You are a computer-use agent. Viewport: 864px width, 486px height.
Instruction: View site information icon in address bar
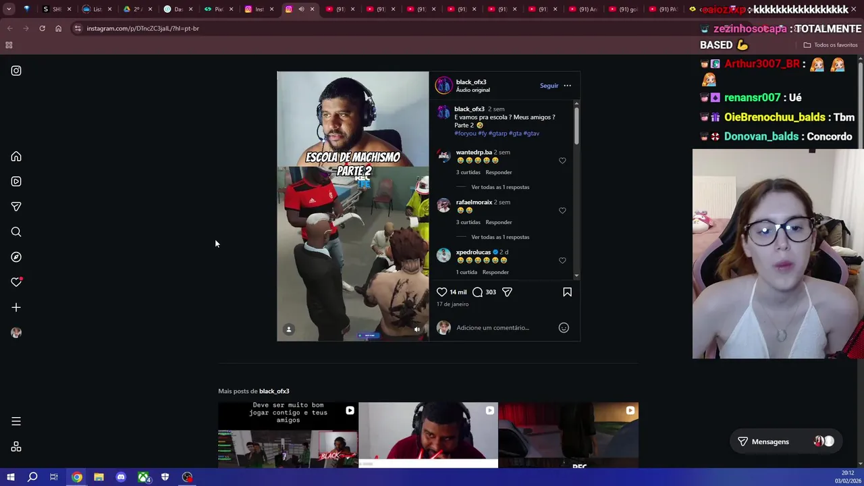[x=78, y=28]
